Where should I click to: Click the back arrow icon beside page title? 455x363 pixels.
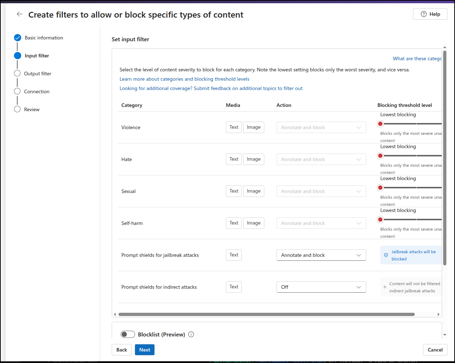click(x=20, y=14)
